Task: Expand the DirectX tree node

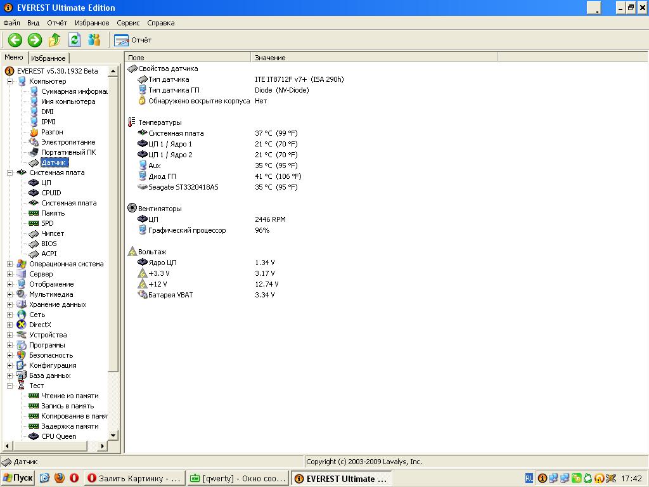Action: (10, 325)
